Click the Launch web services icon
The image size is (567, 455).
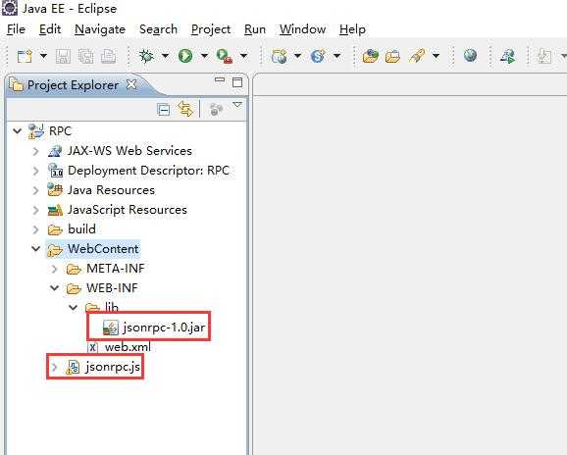[508, 56]
